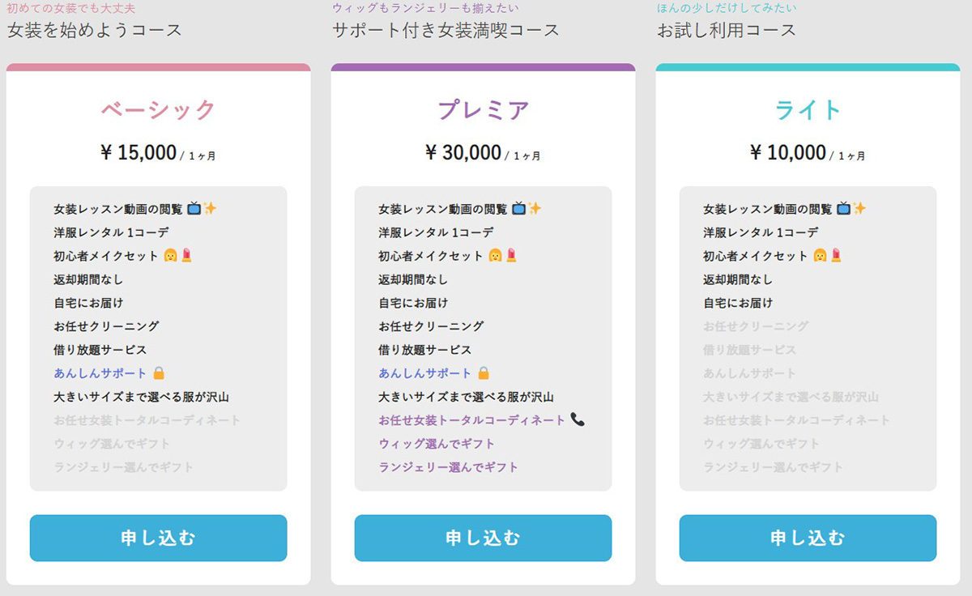Image resolution: width=972 pixels, height=596 pixels.
Task: Click the sparkle emoji in the プレミア video lesson item
Action: coord(535,209)
